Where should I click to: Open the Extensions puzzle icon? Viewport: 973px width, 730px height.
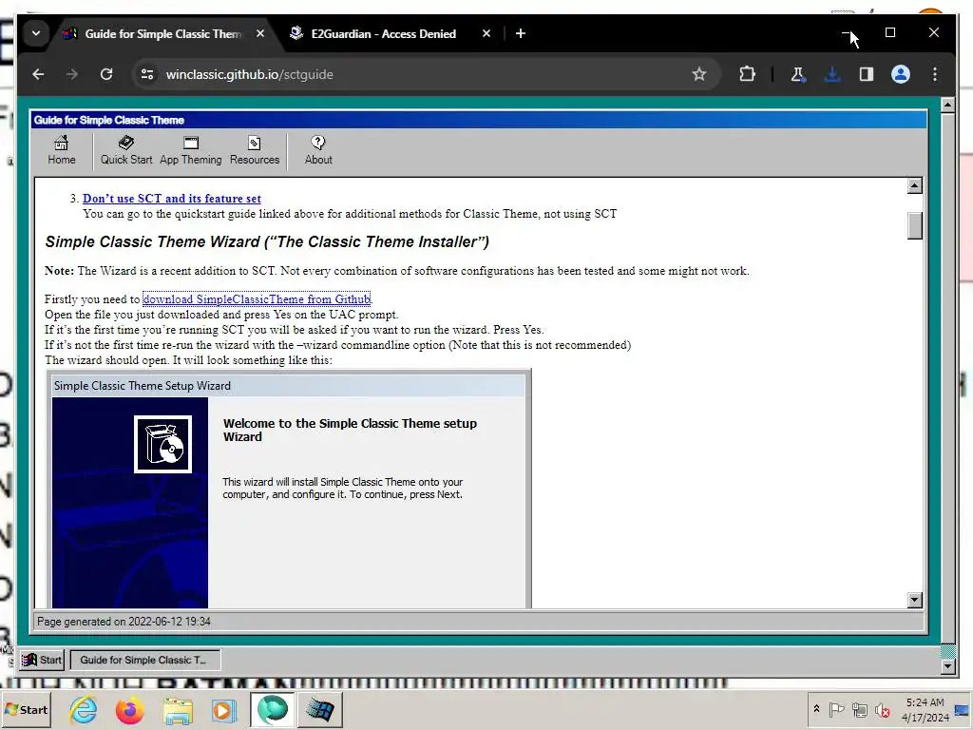click(x=747, y=74)
